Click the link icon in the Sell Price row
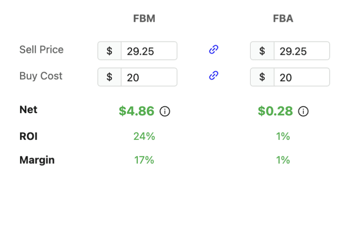The width and height of the screenshot is (340, 227). pyautogui.click(x=214, y=50)
